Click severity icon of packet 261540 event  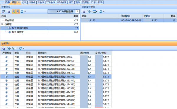pyautogui.click(x=6, y=81)
